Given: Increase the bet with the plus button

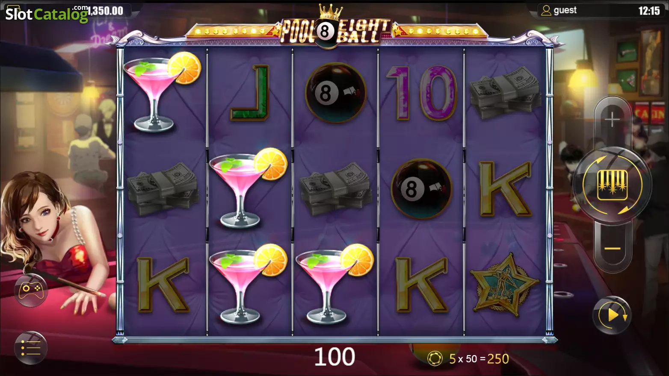Looking at the screenshot, I should pyautogui.click(x=612, y=120).
